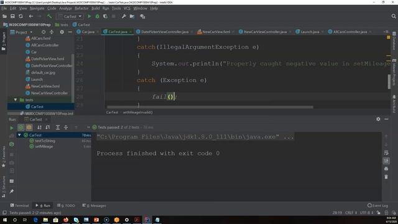Open the Messages tool window
Viewport: 398px width, 224px height.
94,205
